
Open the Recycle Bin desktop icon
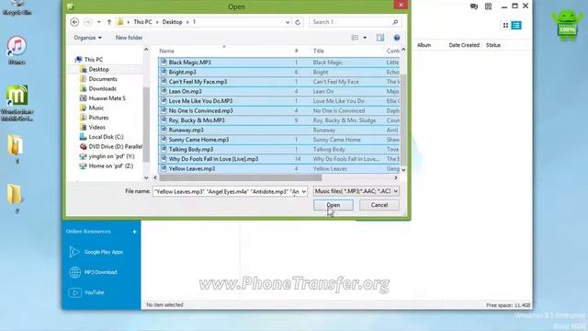[17, 7]
